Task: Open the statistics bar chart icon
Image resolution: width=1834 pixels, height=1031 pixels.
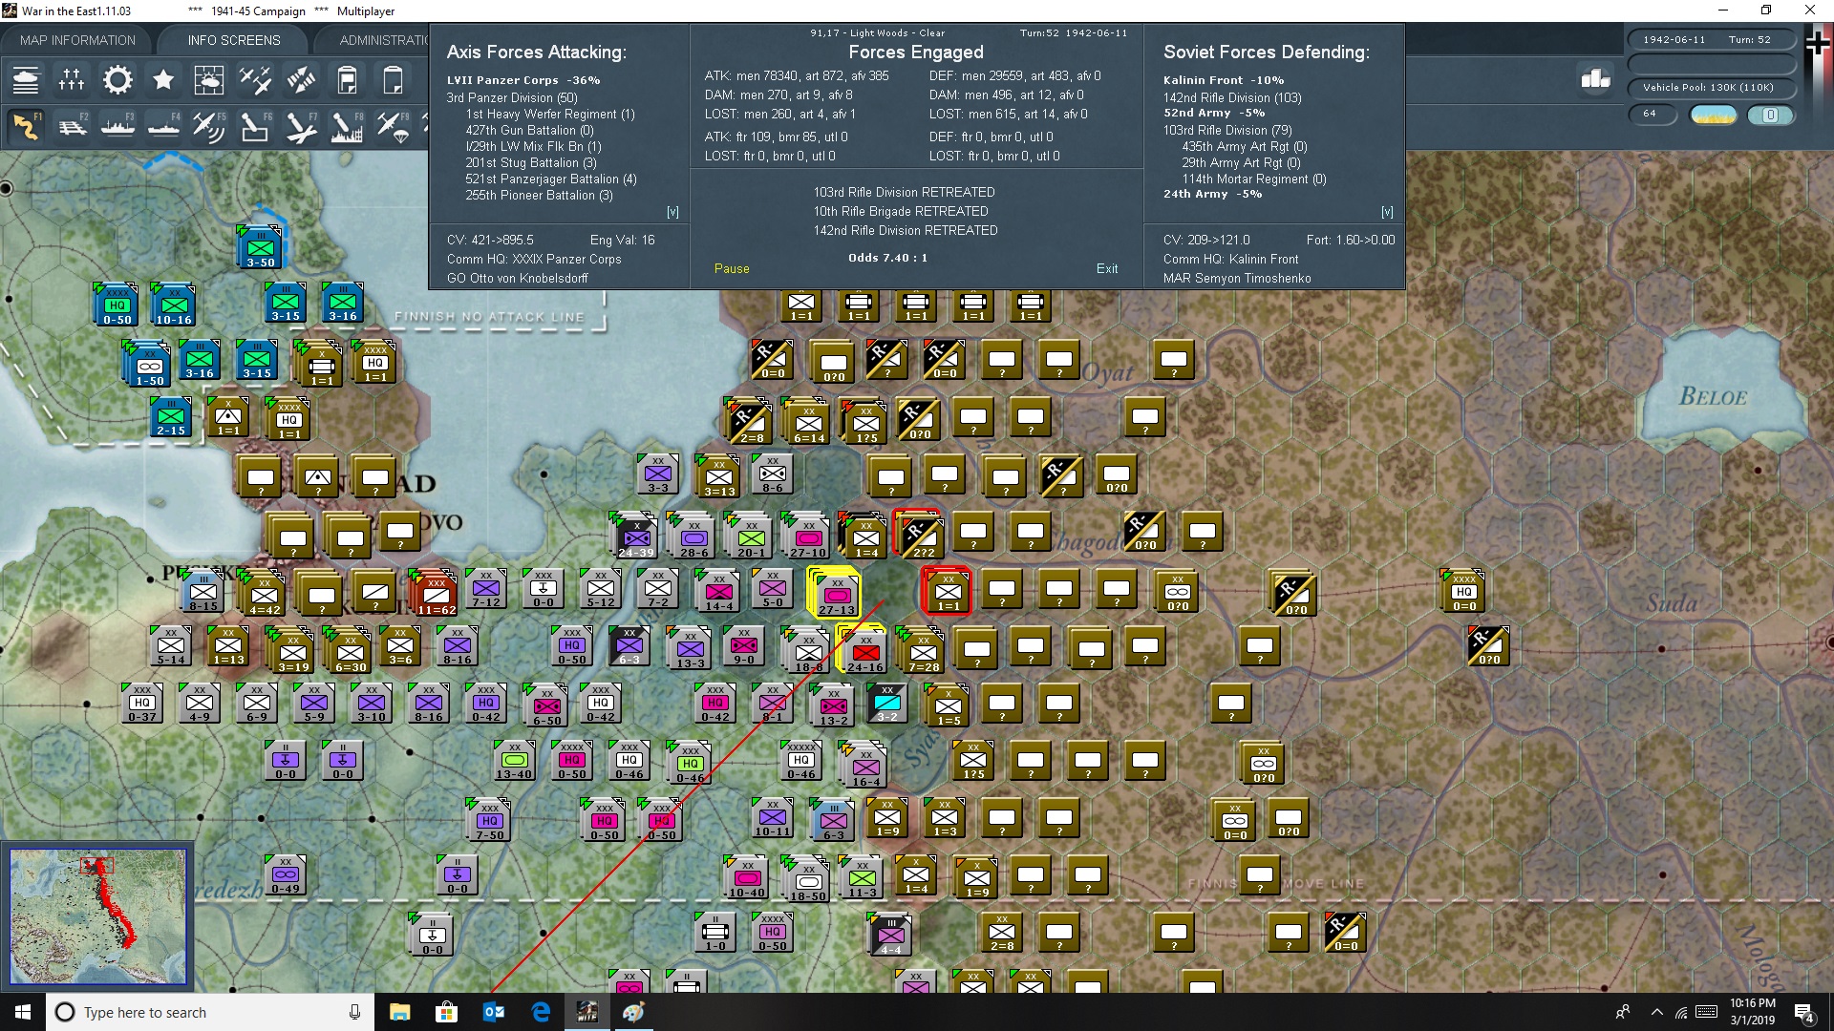Action: pyautogui.click(x=1595, y=78)
